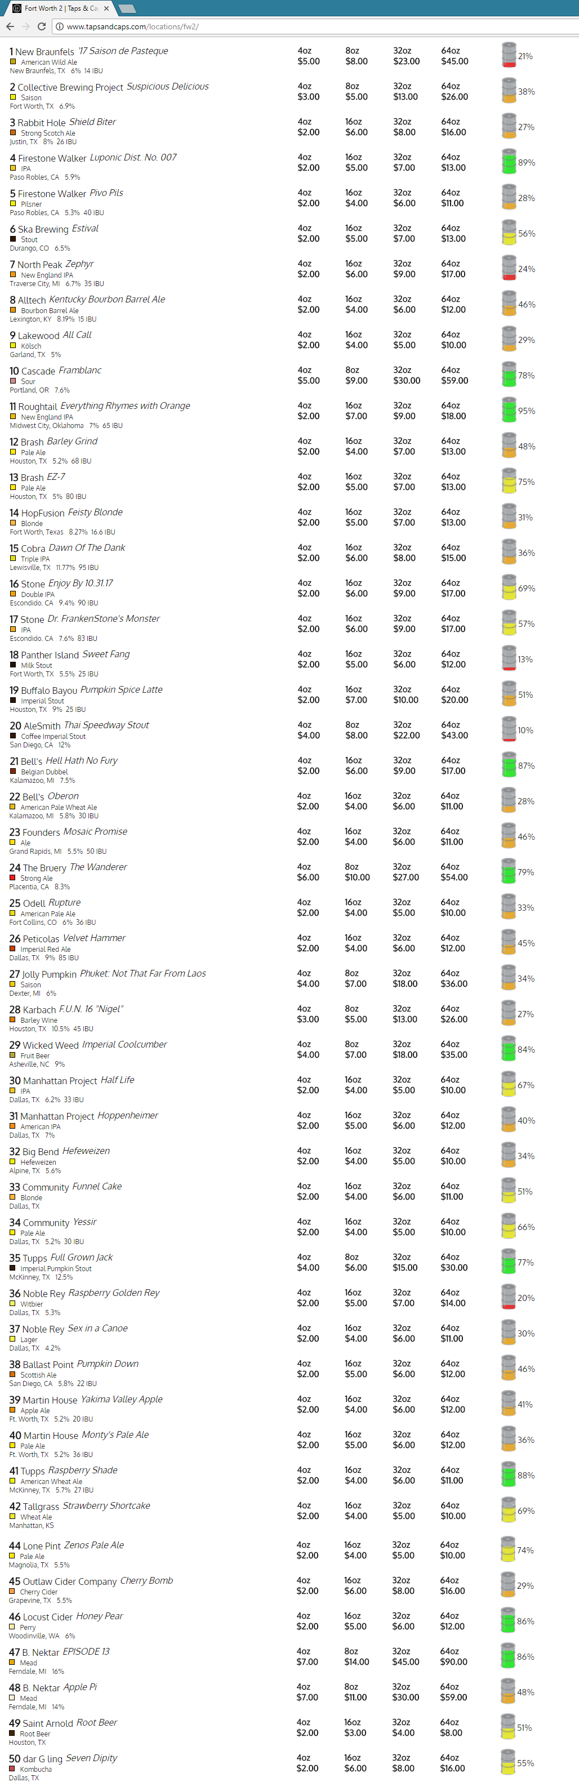
Task: Click the browser reload button
Action: [42, 26]
